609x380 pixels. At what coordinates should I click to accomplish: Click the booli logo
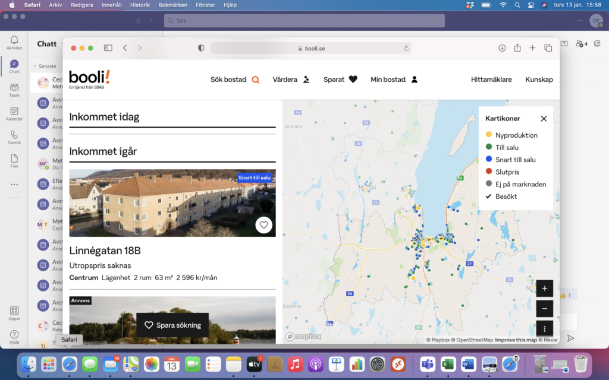[x=89, y=80]
